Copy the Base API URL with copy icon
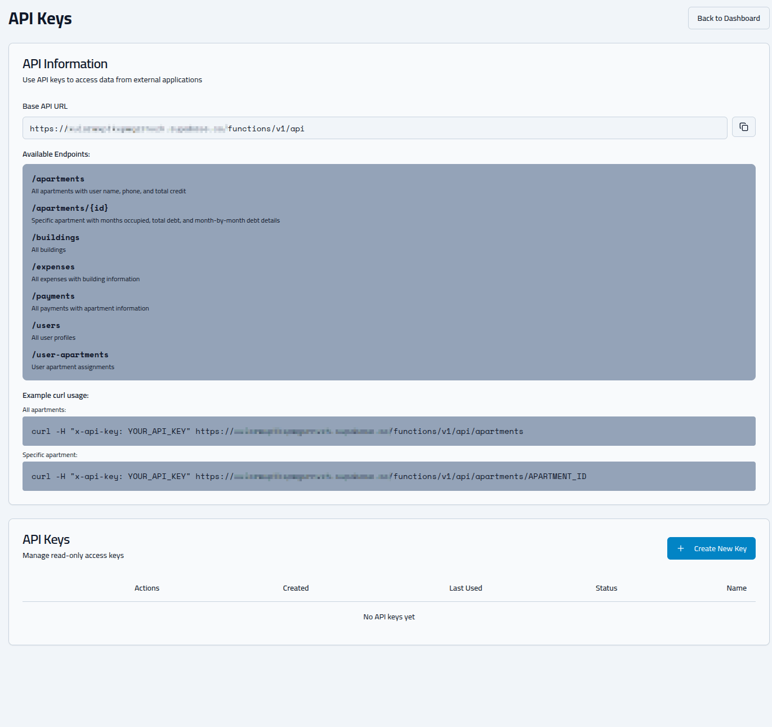The image size is (772, 727). tap(743, 127)
